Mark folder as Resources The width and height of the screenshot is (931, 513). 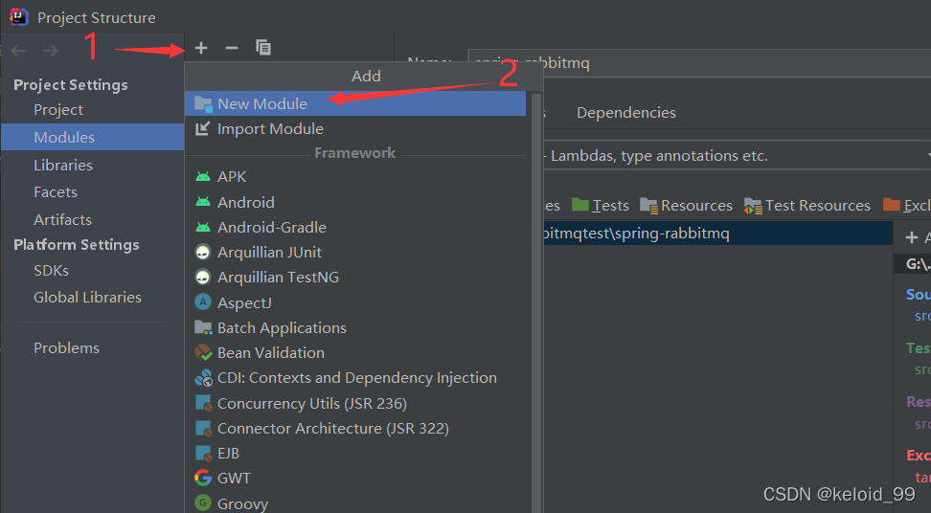coord(686,205)
